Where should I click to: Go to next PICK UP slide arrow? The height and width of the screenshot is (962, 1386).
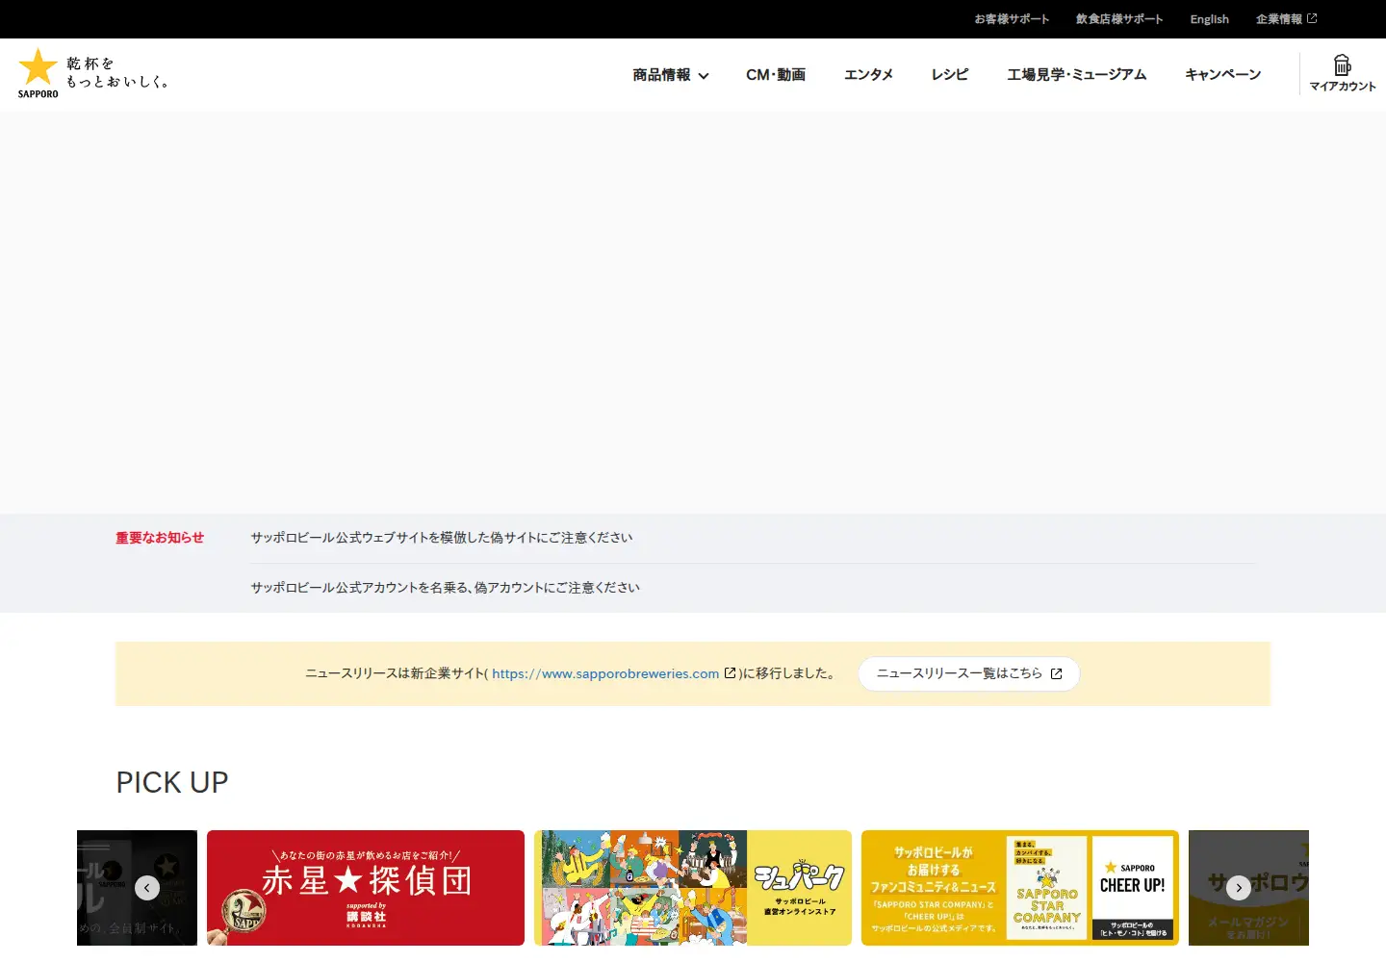point(1239,888)
